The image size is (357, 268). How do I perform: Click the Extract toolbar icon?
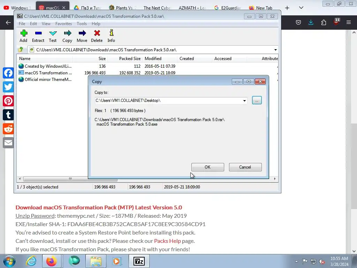click(38, 36)
